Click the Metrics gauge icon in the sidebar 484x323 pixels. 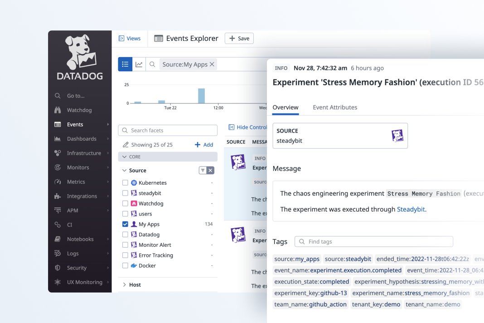point(58,182)
